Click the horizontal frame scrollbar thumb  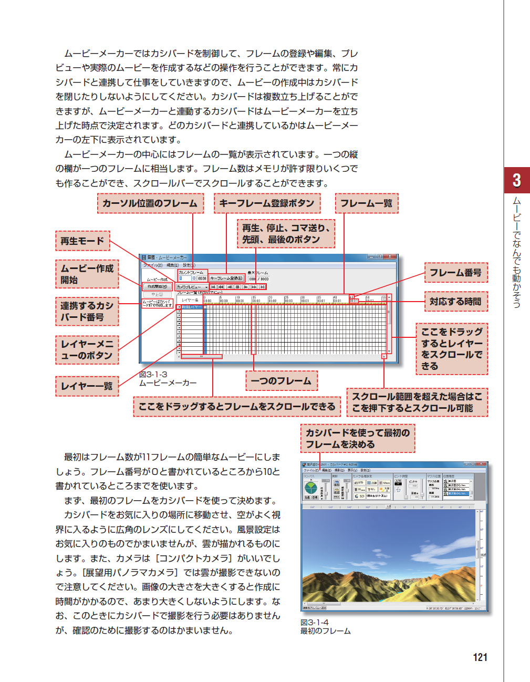click(202, 356)
